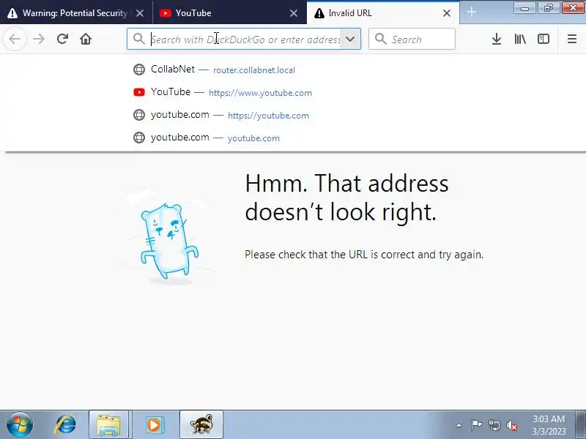Go forward with the forward arrow

39,39
